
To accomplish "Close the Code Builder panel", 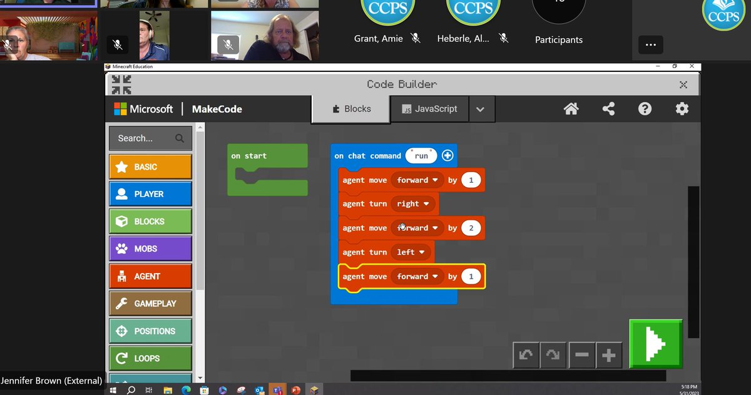I will pos(683,85).
